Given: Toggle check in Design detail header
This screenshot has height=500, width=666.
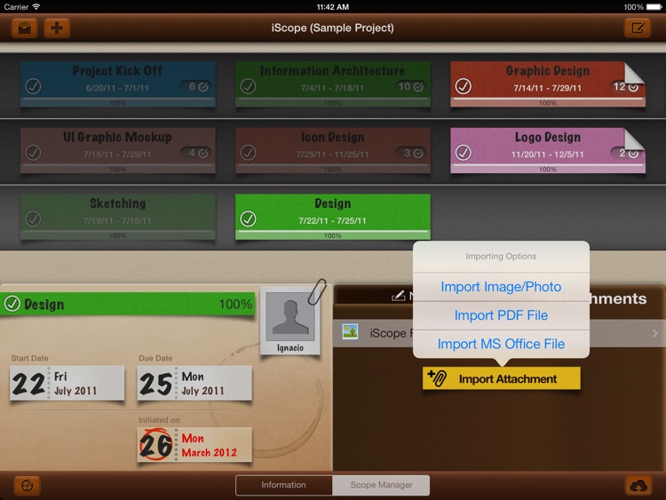Looking at the screenshot, I should 12,304.
